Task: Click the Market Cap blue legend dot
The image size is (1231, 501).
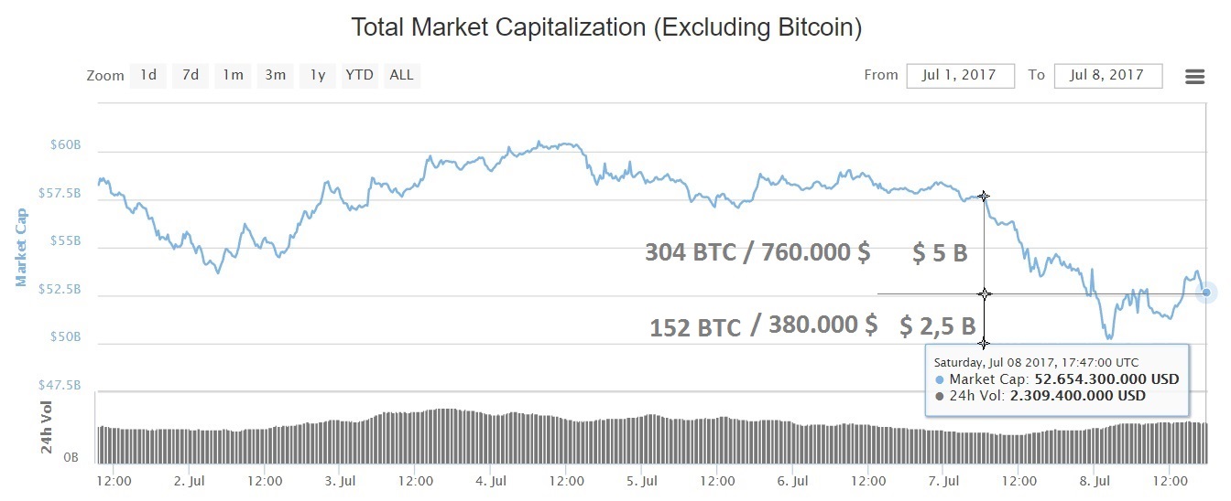Action: pyautogui.click(x=940, y=379)
